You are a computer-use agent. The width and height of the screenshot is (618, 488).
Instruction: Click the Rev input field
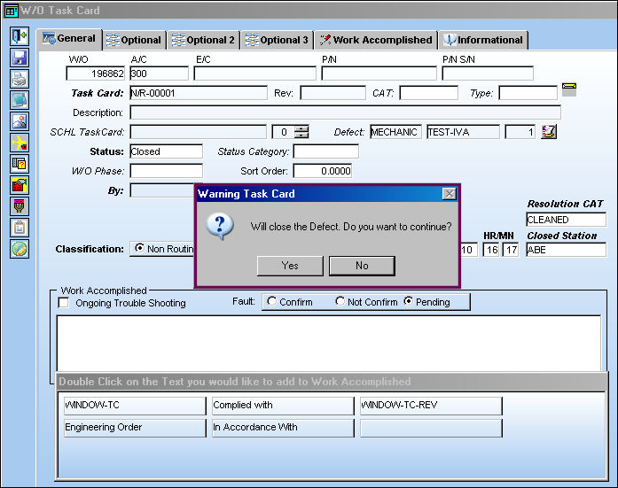tap(333, 93)
